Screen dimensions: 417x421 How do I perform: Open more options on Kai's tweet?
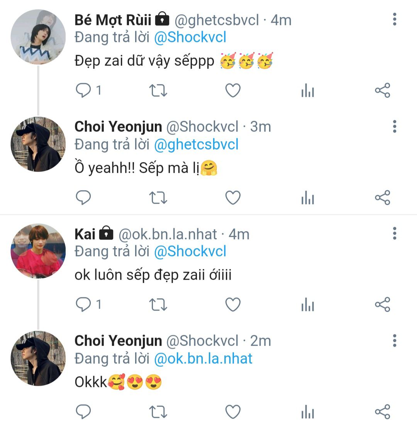(x=394, y=233)
